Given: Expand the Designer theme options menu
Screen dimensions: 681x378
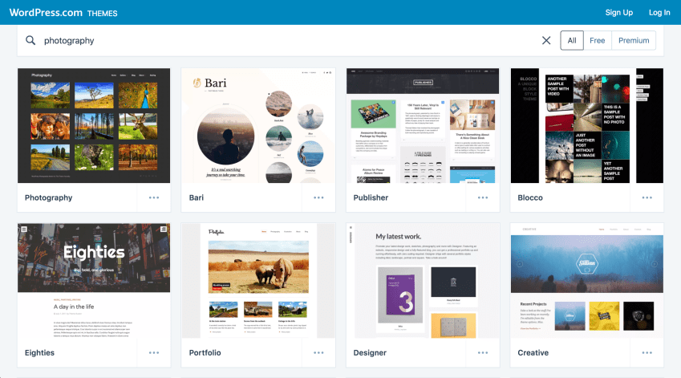Looking at the screenshot, I should (483, 352).
